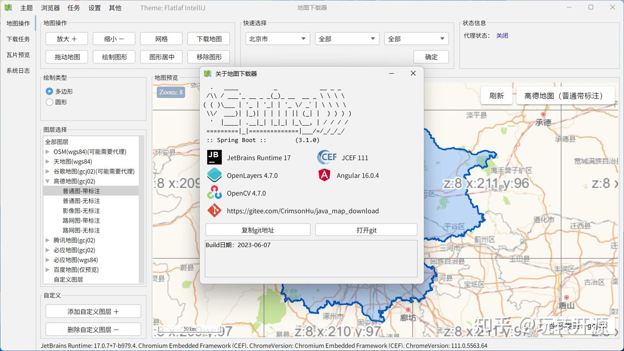The image size is (624, 351).
Task: Click the 下载地图 button
Action: (209, 39)
